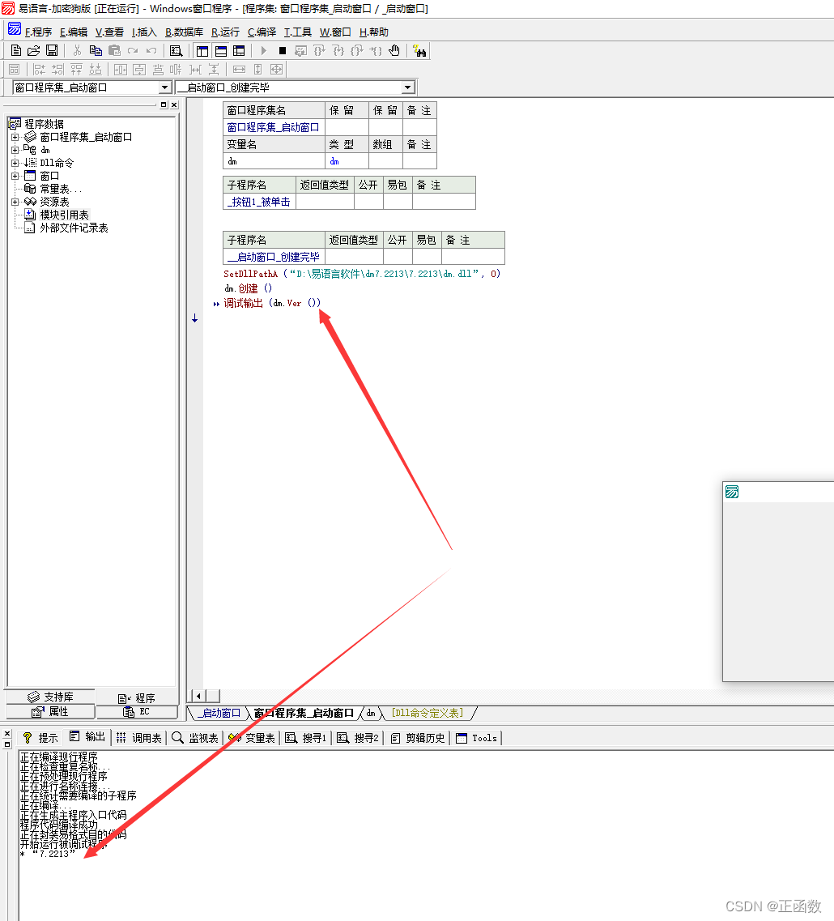Click the Open file folder icon
This screenshot has width=834, height=921.
34,51
